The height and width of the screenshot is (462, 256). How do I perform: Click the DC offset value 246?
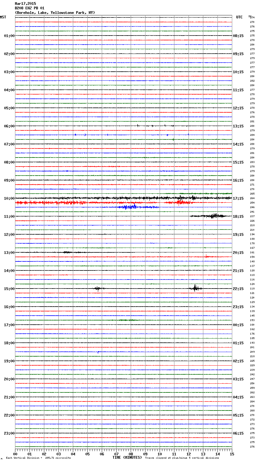click(x=252, y=207)
